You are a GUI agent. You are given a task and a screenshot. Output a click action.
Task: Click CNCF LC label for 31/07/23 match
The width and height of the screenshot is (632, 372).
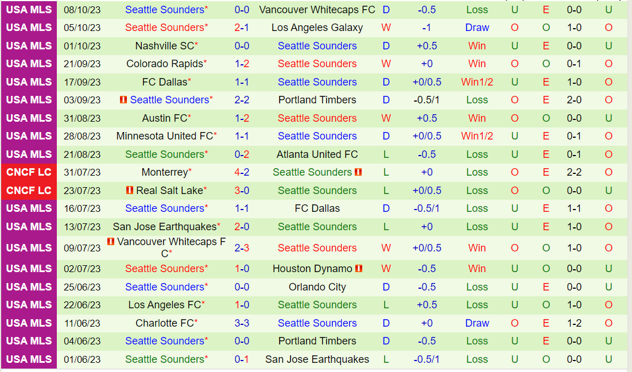click(29, 172)
